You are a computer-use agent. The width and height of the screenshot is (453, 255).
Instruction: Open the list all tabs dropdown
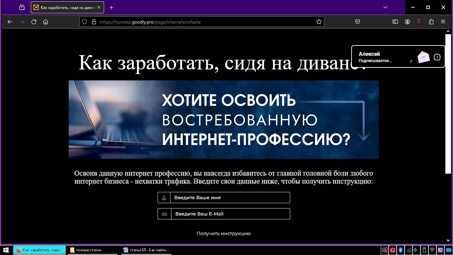pos(385,7)
